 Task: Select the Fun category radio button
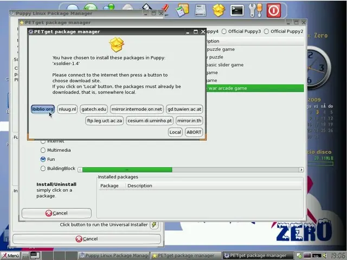(43, 159)
